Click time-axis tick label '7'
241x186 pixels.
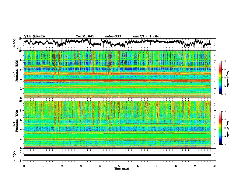click(157, 166)
